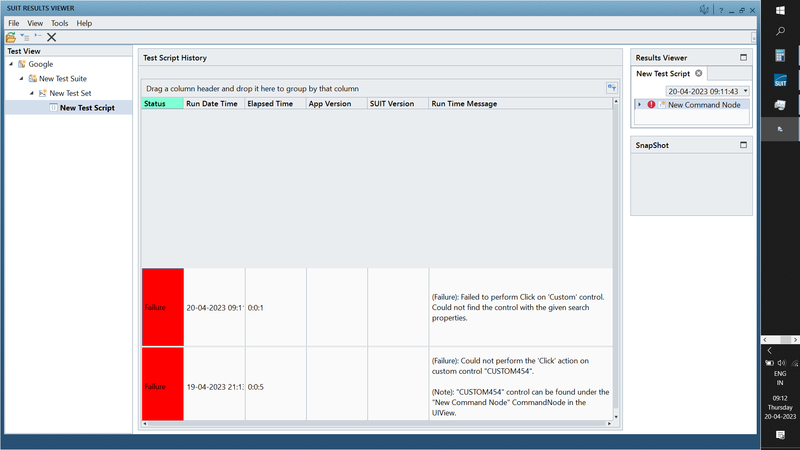Select New Test Script in Test View
Viewport: 800px width, 450px height.
pyautogui.click(x=87, y=108)
